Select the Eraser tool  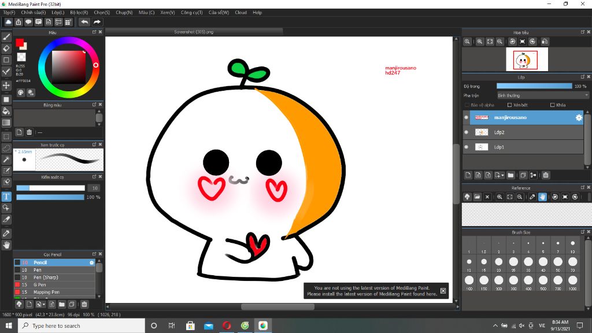(x=6, y=49)
